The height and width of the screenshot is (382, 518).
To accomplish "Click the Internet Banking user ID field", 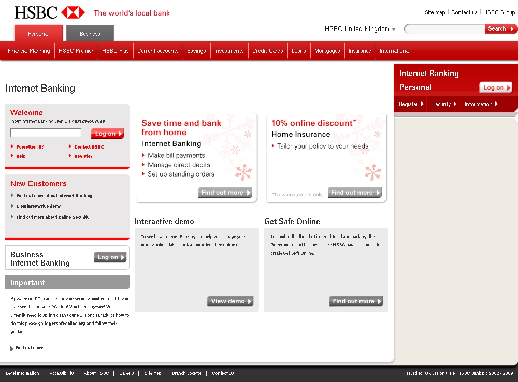I will (x=46, y=133).
